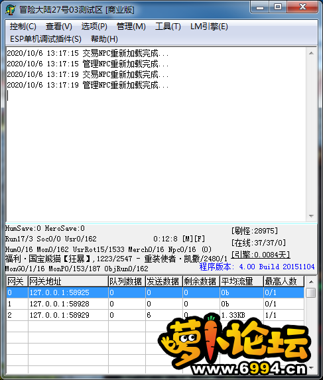
Task: Select gateway row 127.0.0.1:58929
Action: point(155,315)
